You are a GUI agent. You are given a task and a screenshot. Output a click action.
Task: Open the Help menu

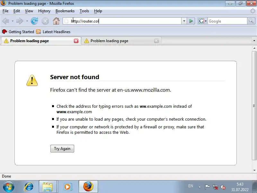[98, 11]
